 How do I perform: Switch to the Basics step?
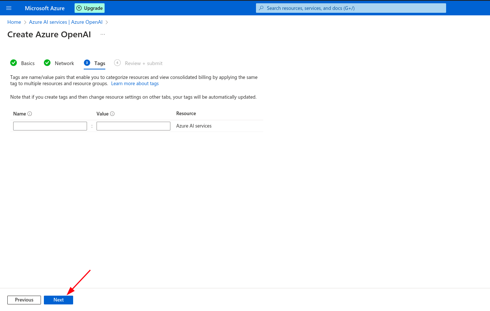tap(28, 63)
